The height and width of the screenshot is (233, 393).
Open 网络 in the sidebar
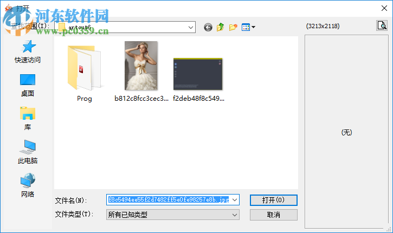(x=28, y=185)
